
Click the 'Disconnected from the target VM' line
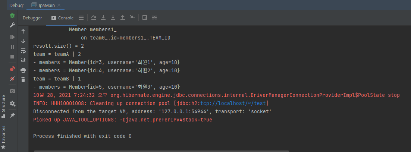point(152,112)
